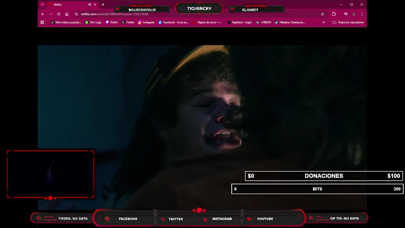Open the apps grid shortcut
Image resolution: width=405 pixels, height=228 pixels.
point(42,22)
